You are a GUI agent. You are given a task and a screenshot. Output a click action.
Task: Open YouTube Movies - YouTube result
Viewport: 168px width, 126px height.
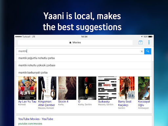point(36,119)
